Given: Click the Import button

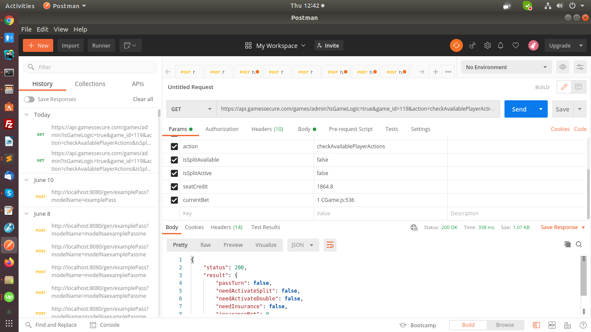Looking at the screenshot, I should tap(71, 45).
